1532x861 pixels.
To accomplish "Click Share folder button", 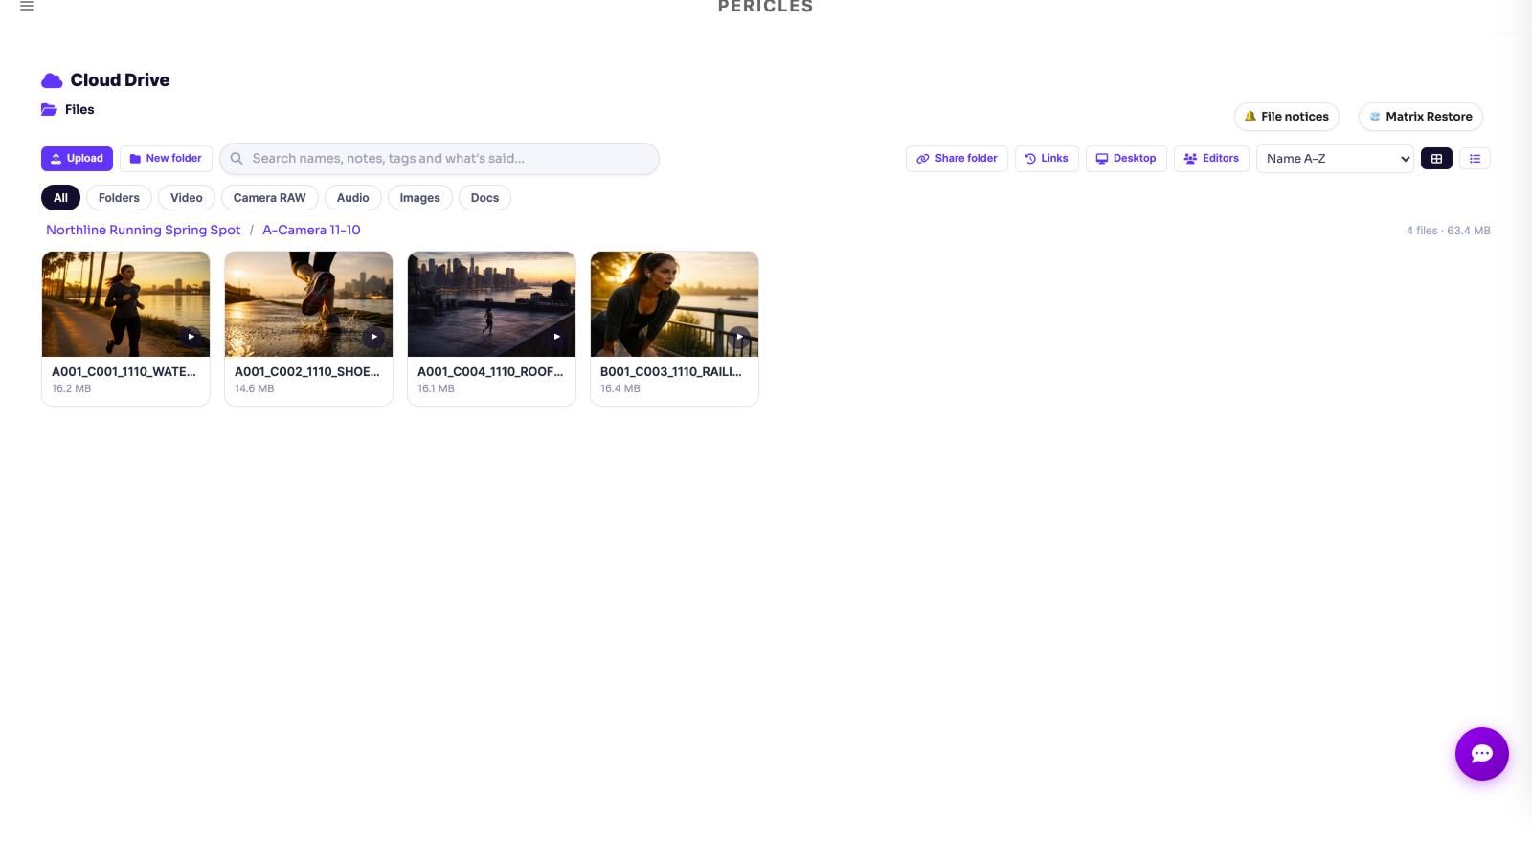I will pos(957,159).
